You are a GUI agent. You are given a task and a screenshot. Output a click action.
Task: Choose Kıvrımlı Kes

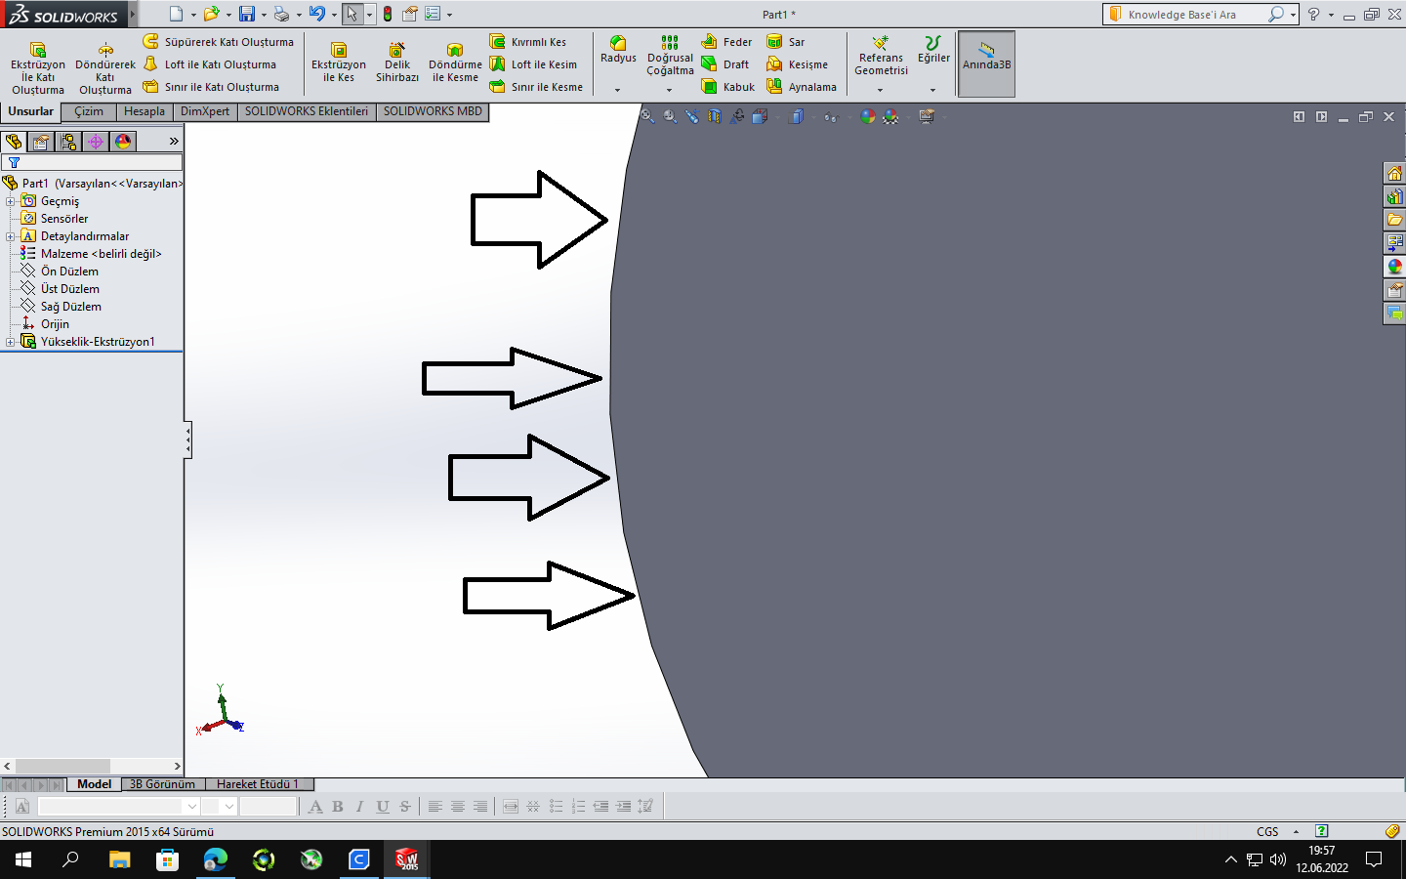point(528,42)
